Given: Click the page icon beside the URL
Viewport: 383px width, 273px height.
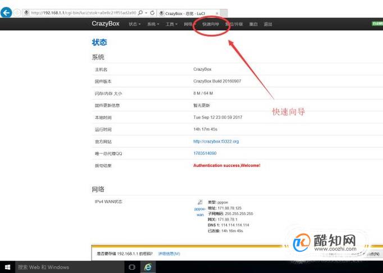Looking at the screenshot, I should click(26, 12).
